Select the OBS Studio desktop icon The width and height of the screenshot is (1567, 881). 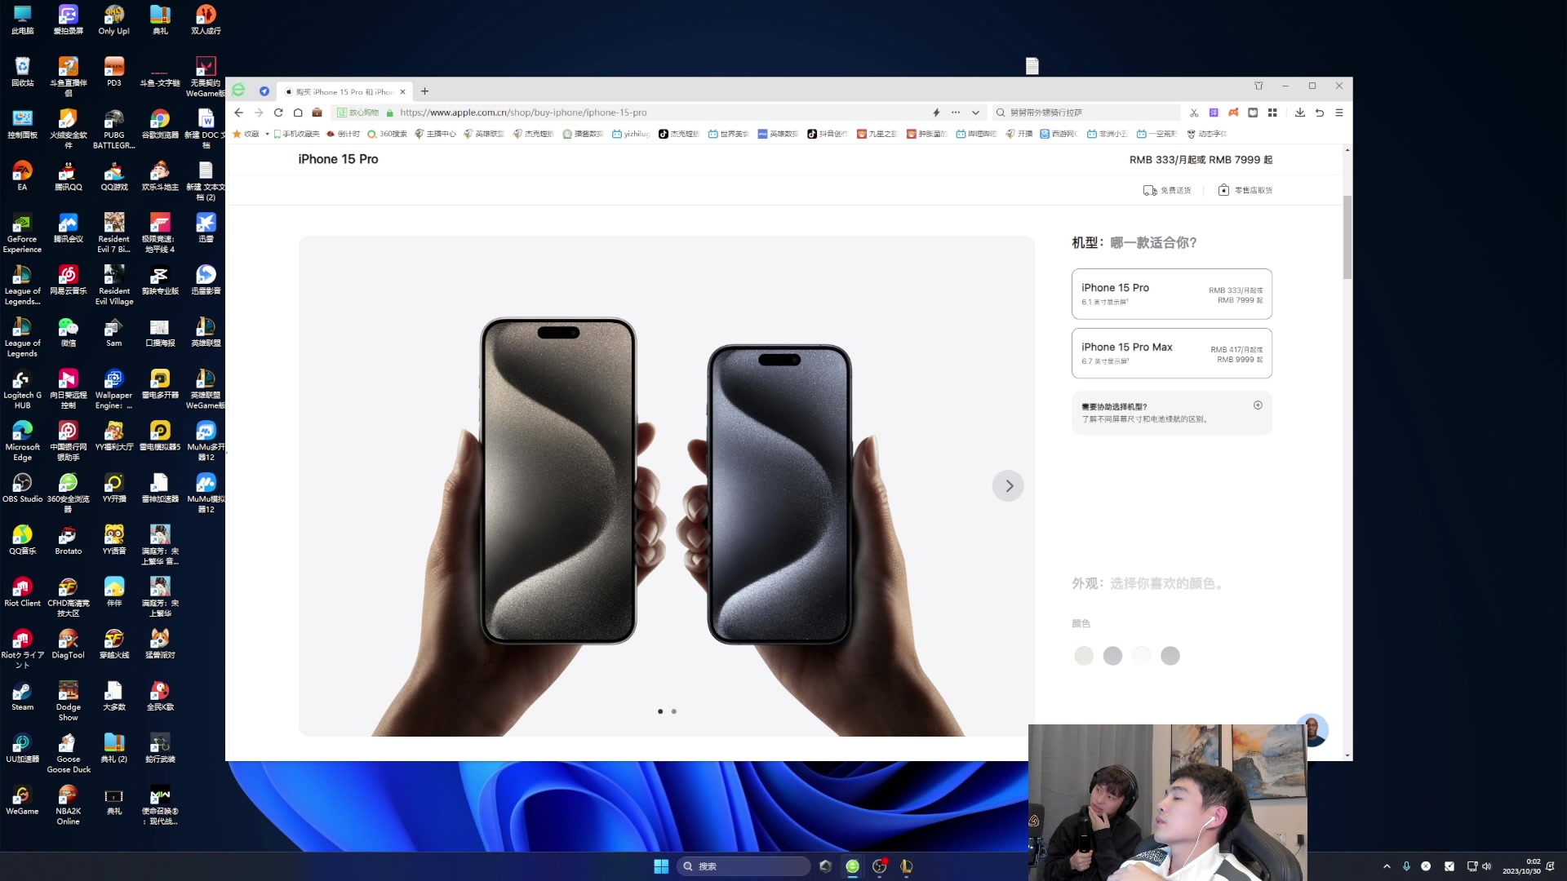click(x=23, y=489)
